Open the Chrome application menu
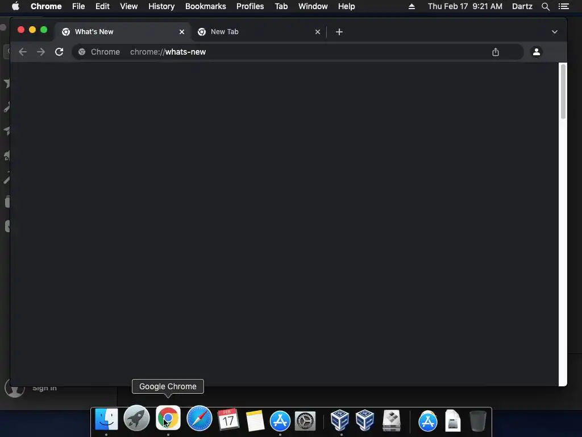The height and width of the screenshot is (437, 582). click(x=46, y=6)
